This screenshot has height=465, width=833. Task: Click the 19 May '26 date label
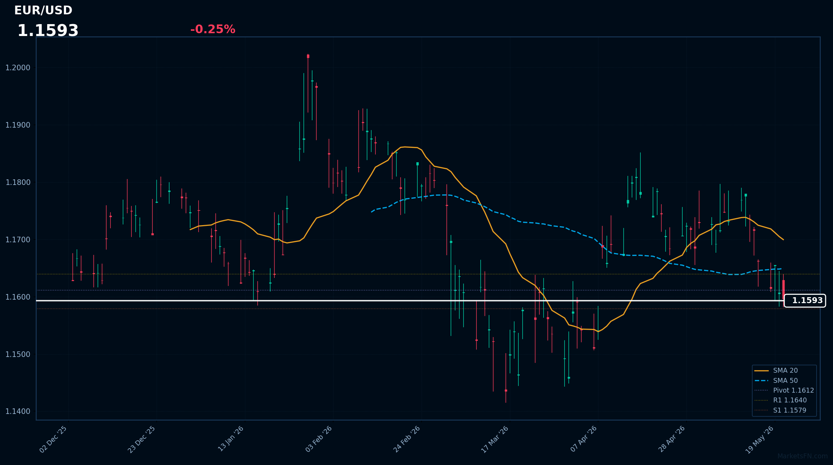tap(759, 440)
